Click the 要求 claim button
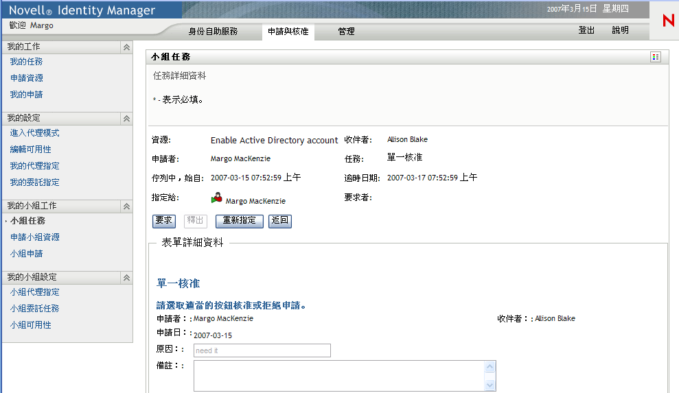 (164, 221)
